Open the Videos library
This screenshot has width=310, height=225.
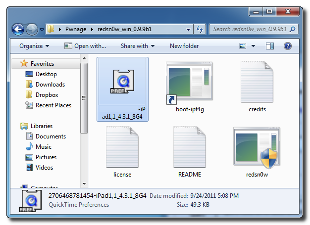tap(44, 168)
